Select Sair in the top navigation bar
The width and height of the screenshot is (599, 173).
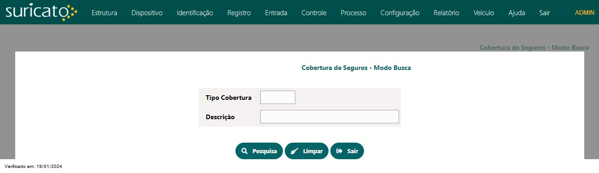click(545, 13)
